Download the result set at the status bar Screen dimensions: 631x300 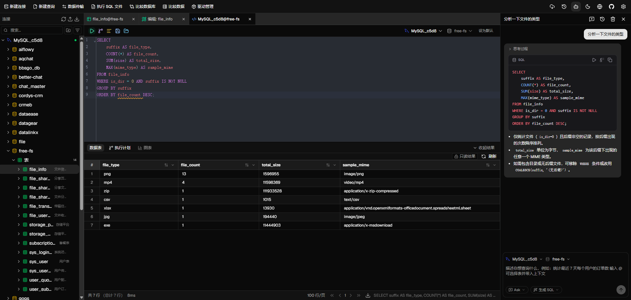[368, 295]
